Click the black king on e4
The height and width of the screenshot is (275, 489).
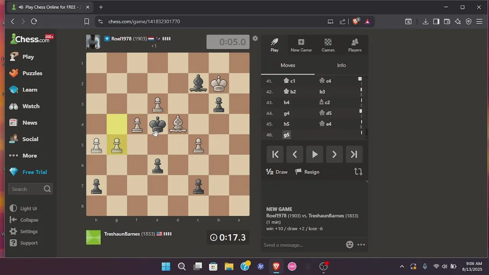pyautogui.click(x=157, y=125)
